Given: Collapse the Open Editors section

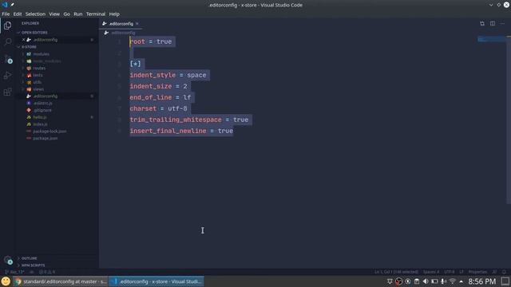Looking at the screenshot, I should pyautogui.click(x=34, y=33).
